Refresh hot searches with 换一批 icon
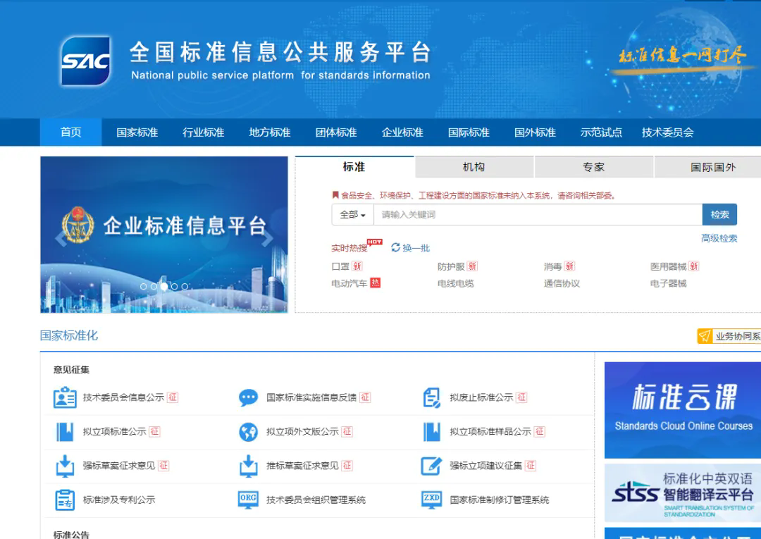 tap(396, 248)
